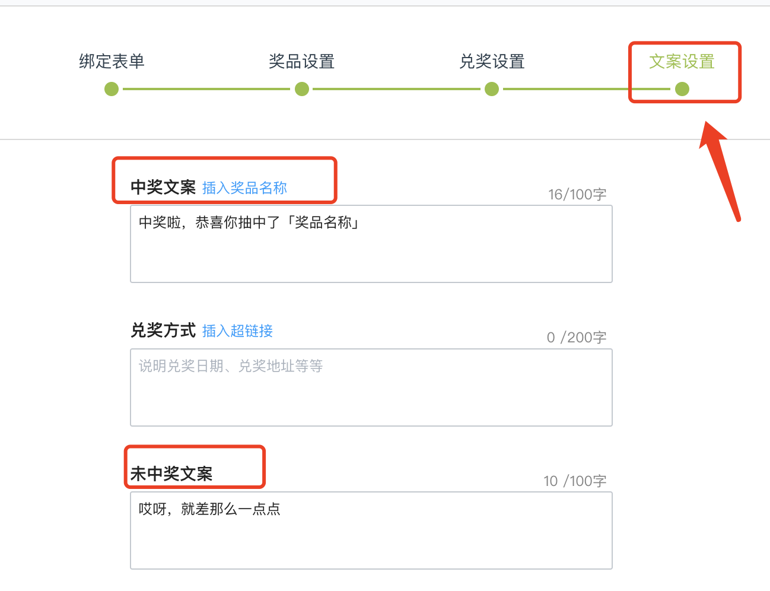770x591 pixels.
Task: Click the 10/100字 character counter
Action: (x=575, y=481)
